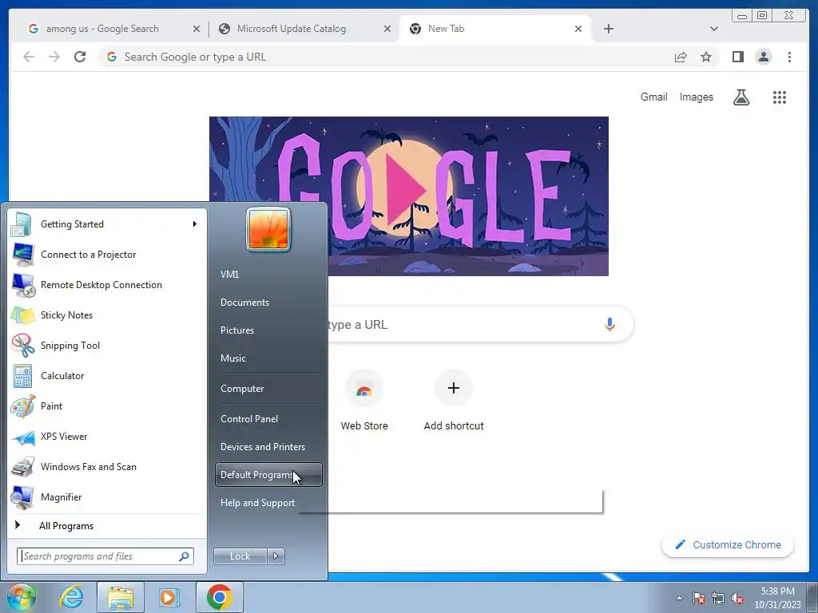Open the tab search dropdown chevron
Image resolution: width=818 pixels, height=613 pixels.
coord(714,30)
